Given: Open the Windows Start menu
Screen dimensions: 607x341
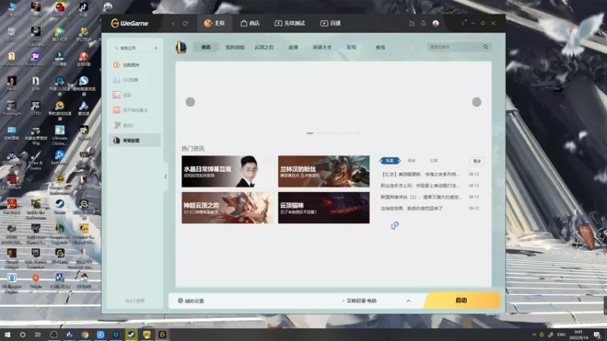Looking at the screenshot, I should tap(8, 334).
